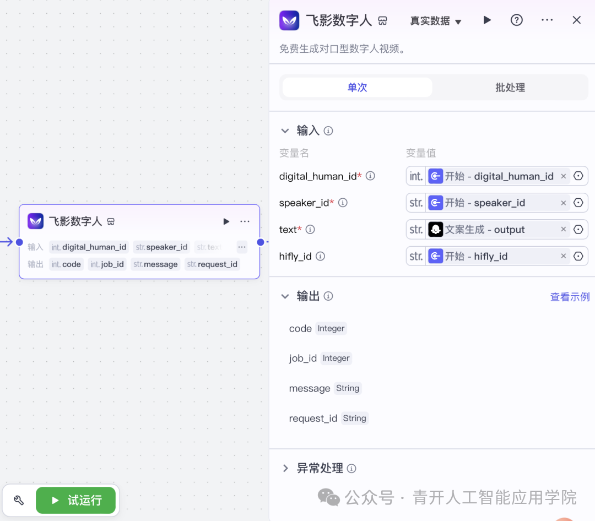Collapse the 输入 section
This screenshot has height=521, width=595.
tap(285, 131)
